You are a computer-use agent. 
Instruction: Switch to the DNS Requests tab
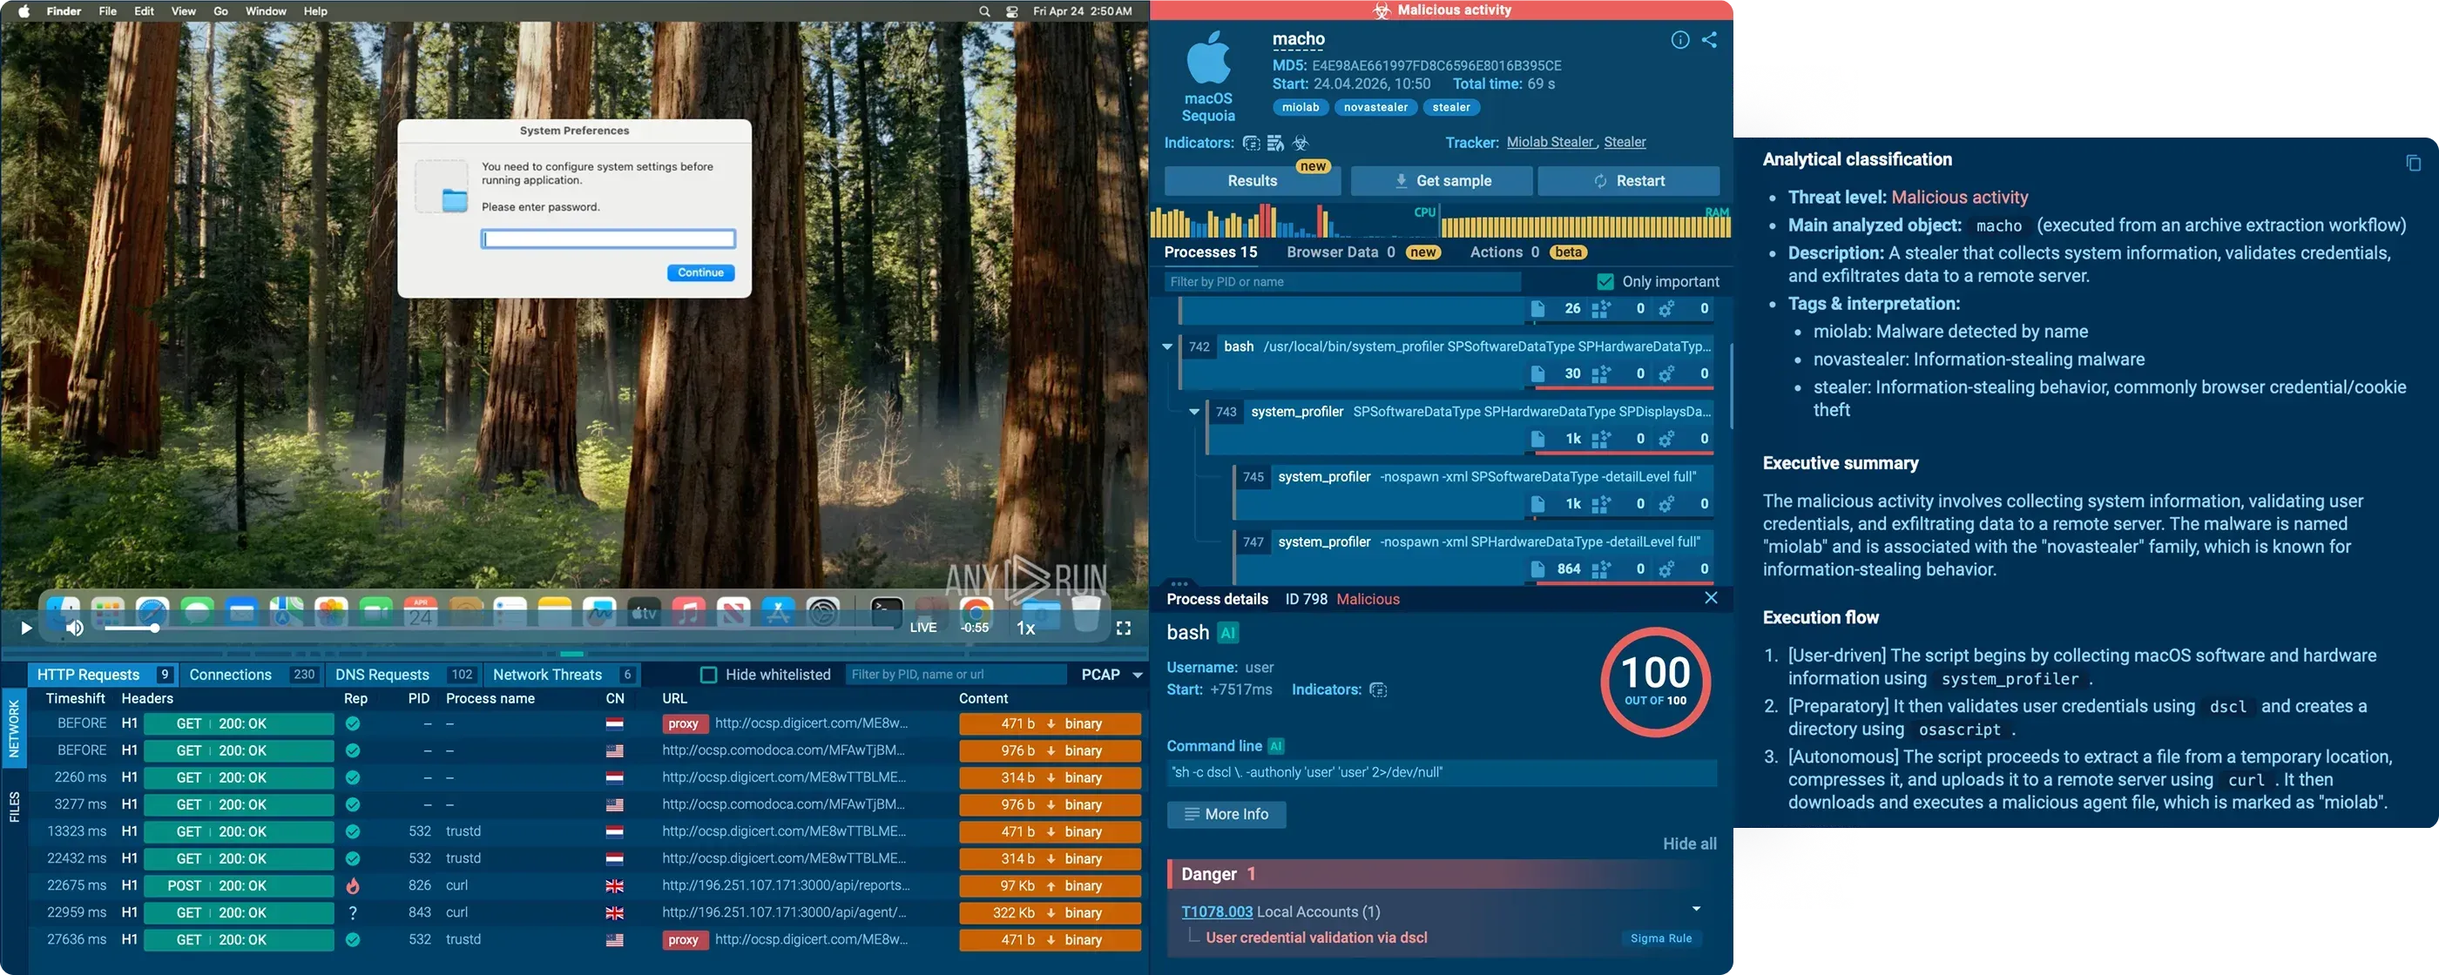[x=404, y=674]
